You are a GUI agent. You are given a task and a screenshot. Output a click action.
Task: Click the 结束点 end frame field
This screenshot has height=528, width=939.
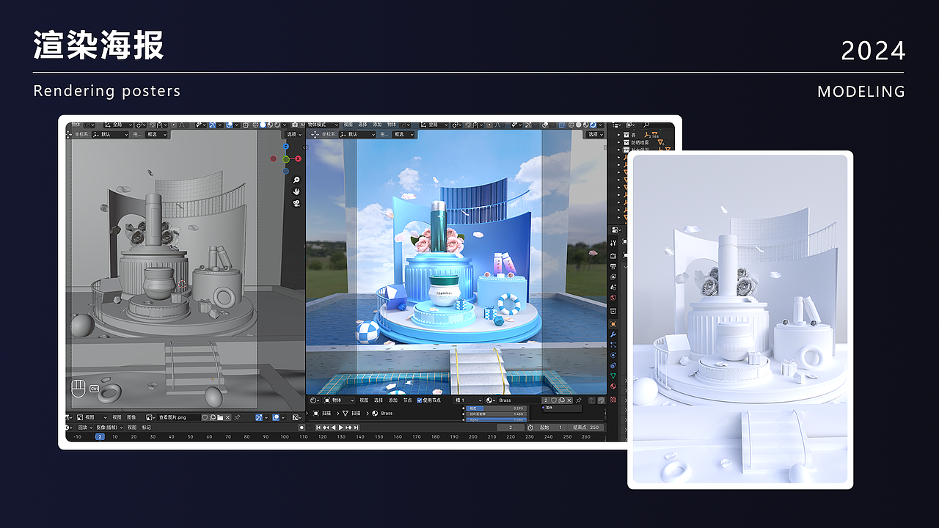(585, 428)
